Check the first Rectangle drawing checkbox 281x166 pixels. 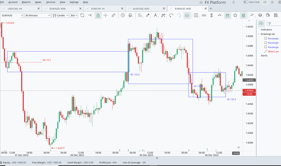coord(266,38)
